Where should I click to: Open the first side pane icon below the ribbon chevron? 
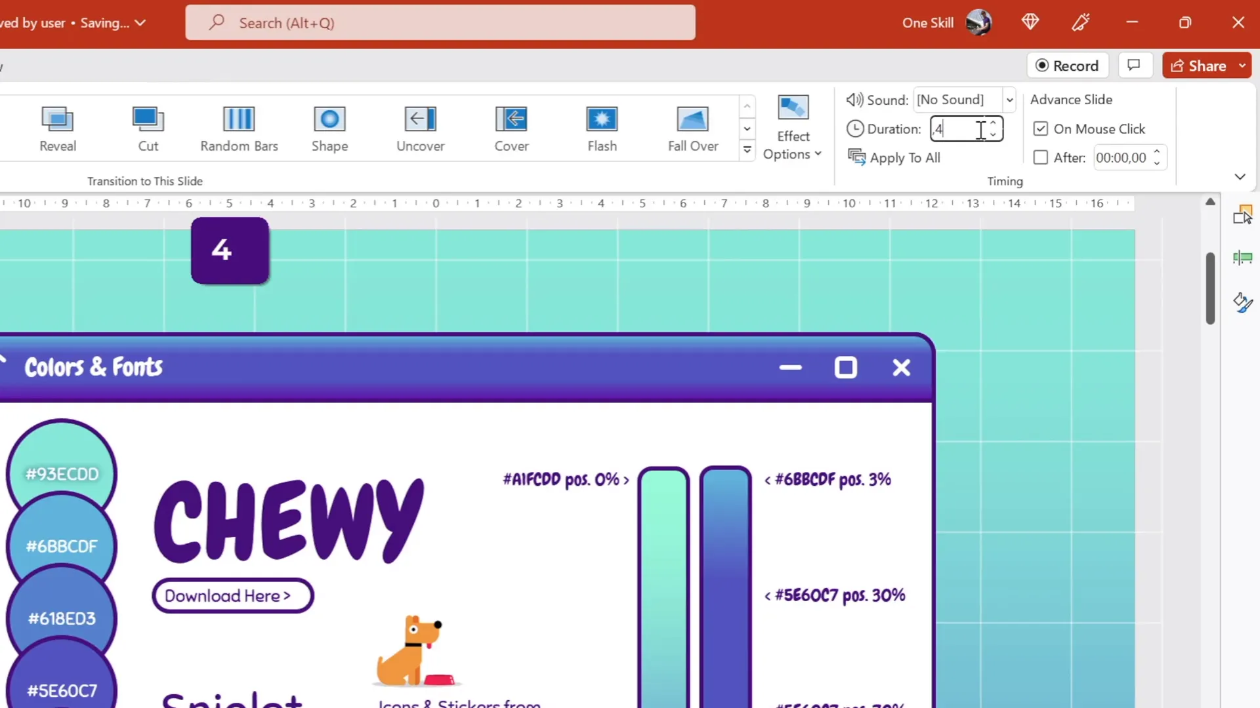[1242, 214]
